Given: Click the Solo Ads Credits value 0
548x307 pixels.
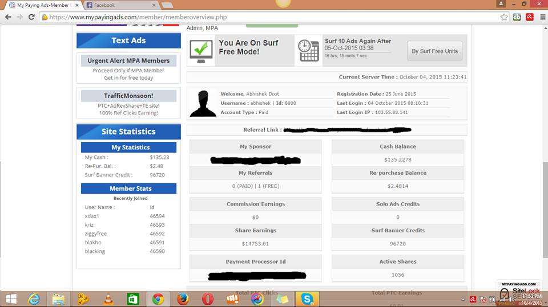Looking at the screenshot, I should pos(398,218).
